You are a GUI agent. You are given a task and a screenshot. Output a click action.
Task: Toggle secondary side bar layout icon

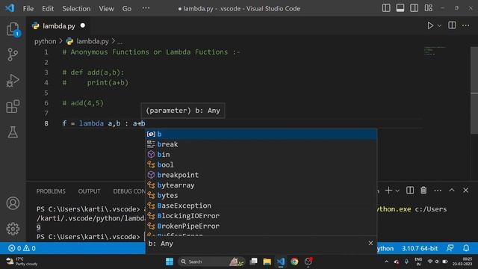point(414,8)
